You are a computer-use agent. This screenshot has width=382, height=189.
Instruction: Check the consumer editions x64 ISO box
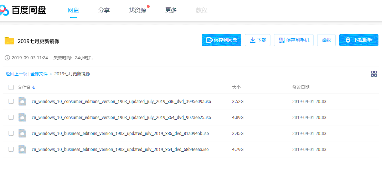[x=11, y=117]
